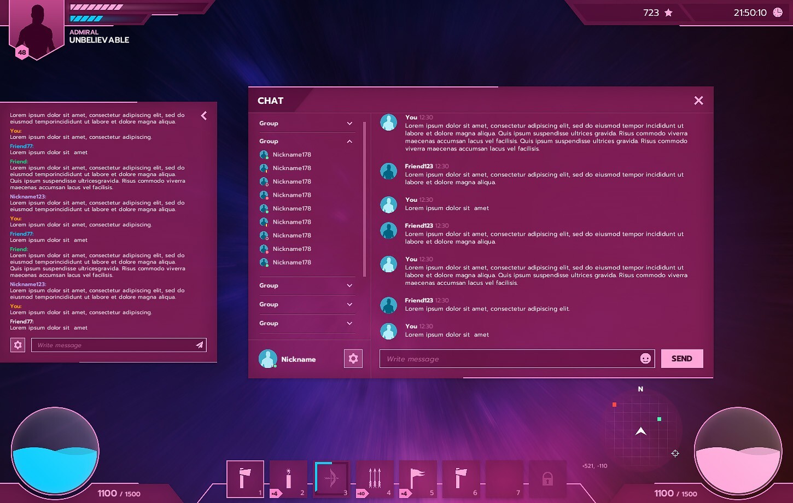793x503 pixels.
Task: Select the arrow bundle in slot 4
Action: point(375,479)
